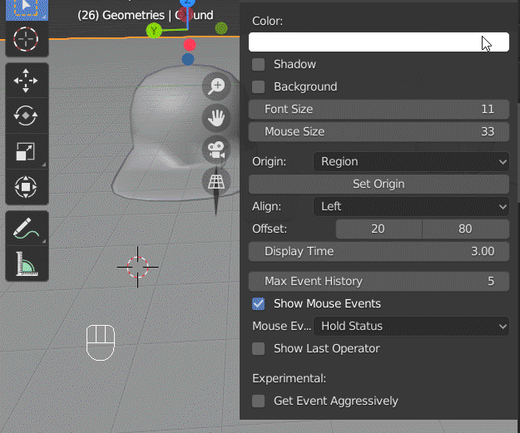Image resolution: width=520 pixels, height=433 pixels.
Task: Click the '(26) Geometries' viewport text
Action: [x=121, y=15]
